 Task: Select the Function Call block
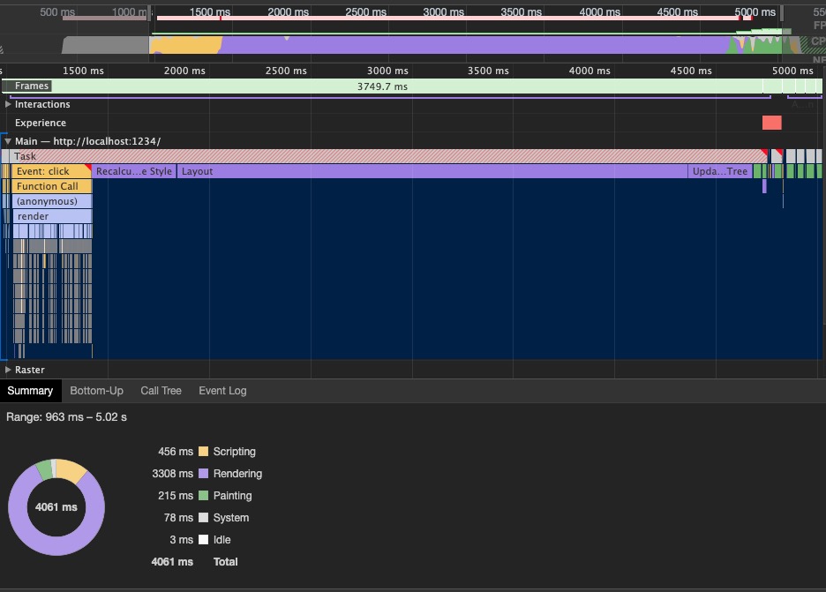click(x=51, y=186)
